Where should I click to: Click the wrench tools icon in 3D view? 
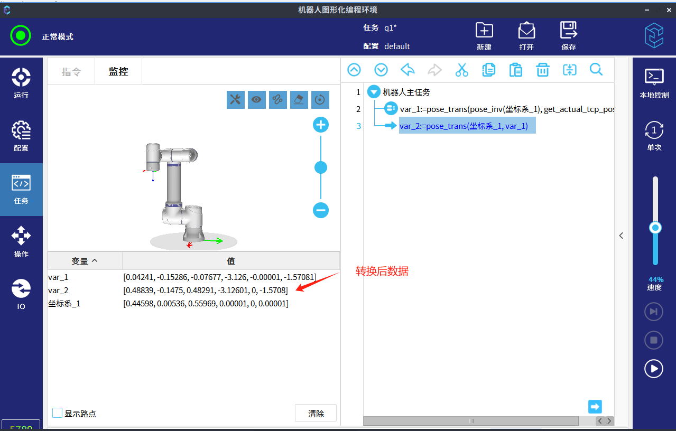[236, 99]
